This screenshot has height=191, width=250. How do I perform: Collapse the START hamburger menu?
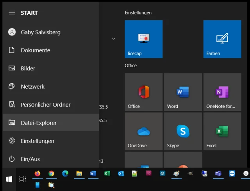click(x=12, y=13)
